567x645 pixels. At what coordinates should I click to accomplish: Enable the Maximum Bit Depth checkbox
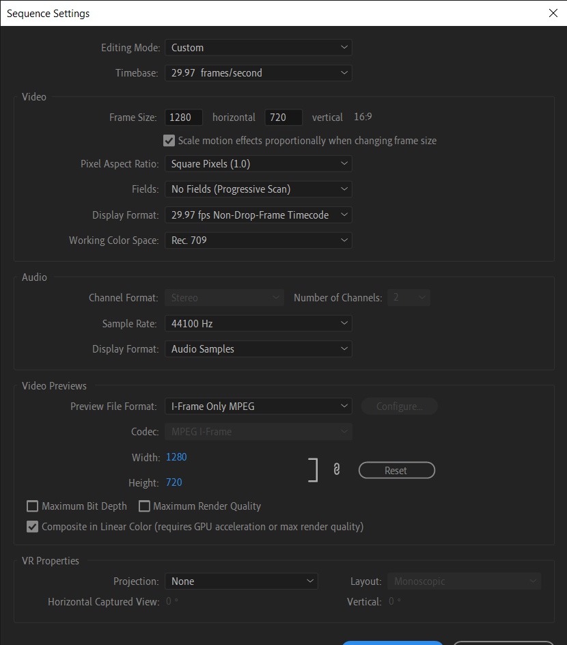pyautogui.click(x=32, y=506)
